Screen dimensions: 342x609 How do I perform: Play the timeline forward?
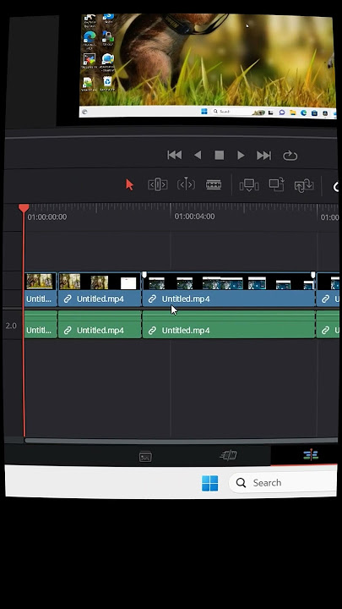pyautogui.click(x=241, y=156)
